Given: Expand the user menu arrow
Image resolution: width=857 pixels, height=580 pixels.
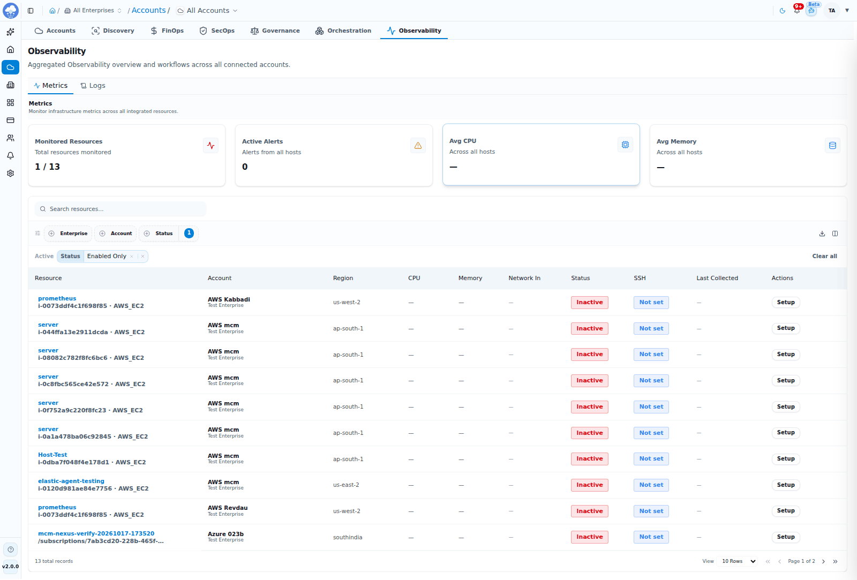Looking at the screenshot, I should point(847,11).
